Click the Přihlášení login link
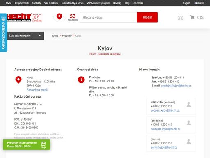This screenshot has height=158, width=210. (199, 3)
